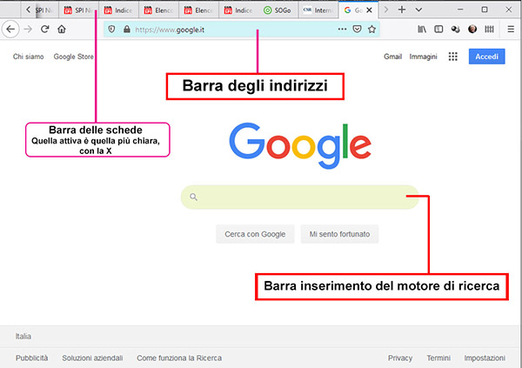Reload the current page
Image resolution: width=522 pixels, height=368 pixels.
(x=45, y=30)
